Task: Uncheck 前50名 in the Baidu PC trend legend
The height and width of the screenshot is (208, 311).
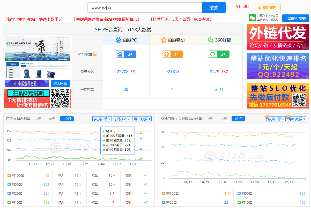Action: (x=9, y=185)
